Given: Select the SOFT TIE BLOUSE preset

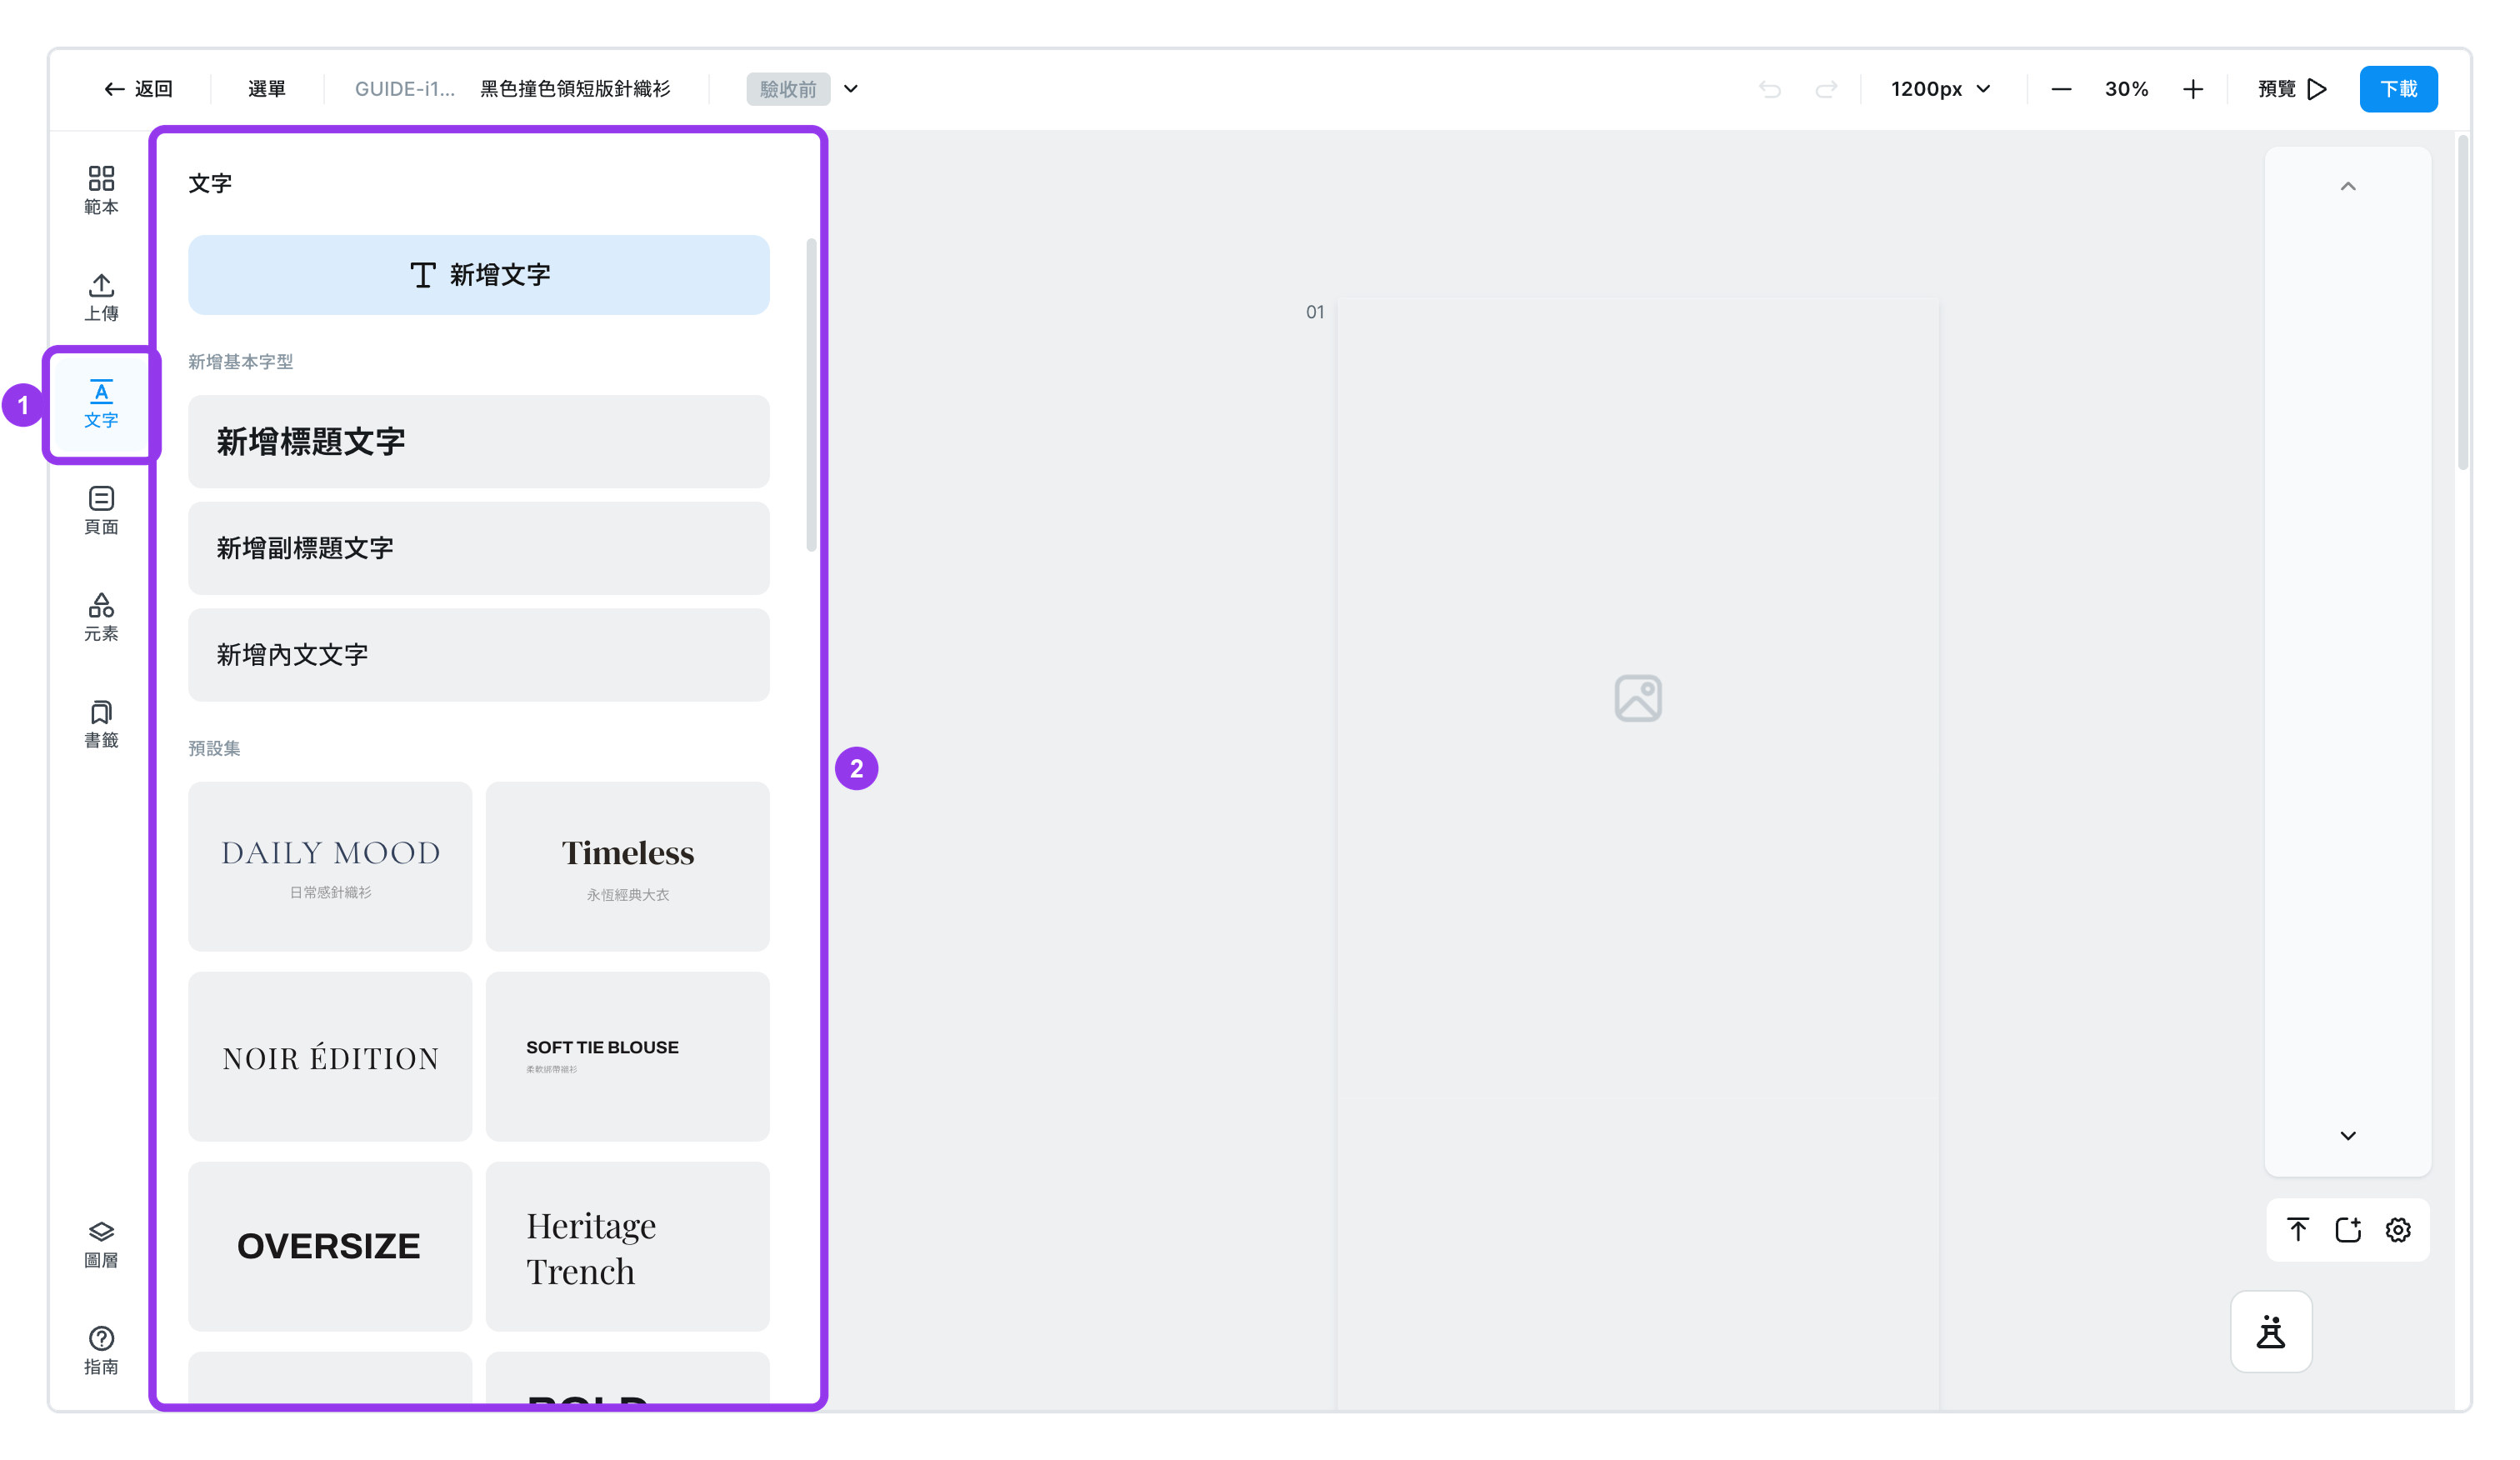Looking at the screenshot, I should [628, 1056].
